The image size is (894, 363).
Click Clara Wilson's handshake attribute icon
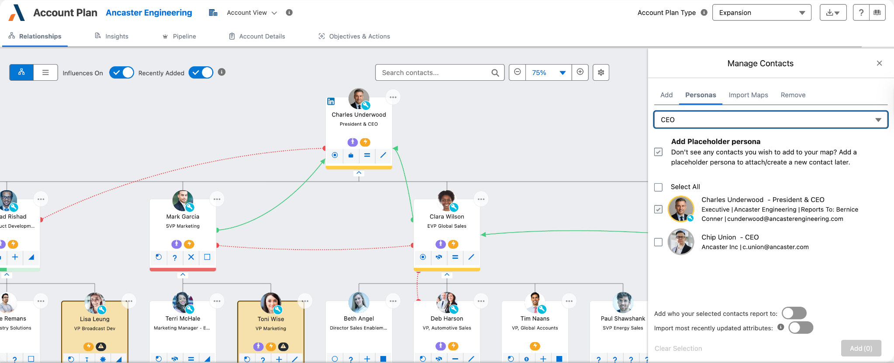439,257
